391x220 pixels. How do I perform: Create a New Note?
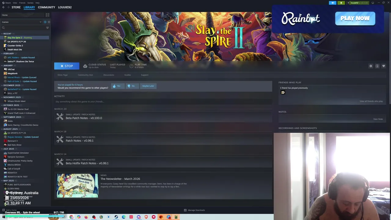378,119
